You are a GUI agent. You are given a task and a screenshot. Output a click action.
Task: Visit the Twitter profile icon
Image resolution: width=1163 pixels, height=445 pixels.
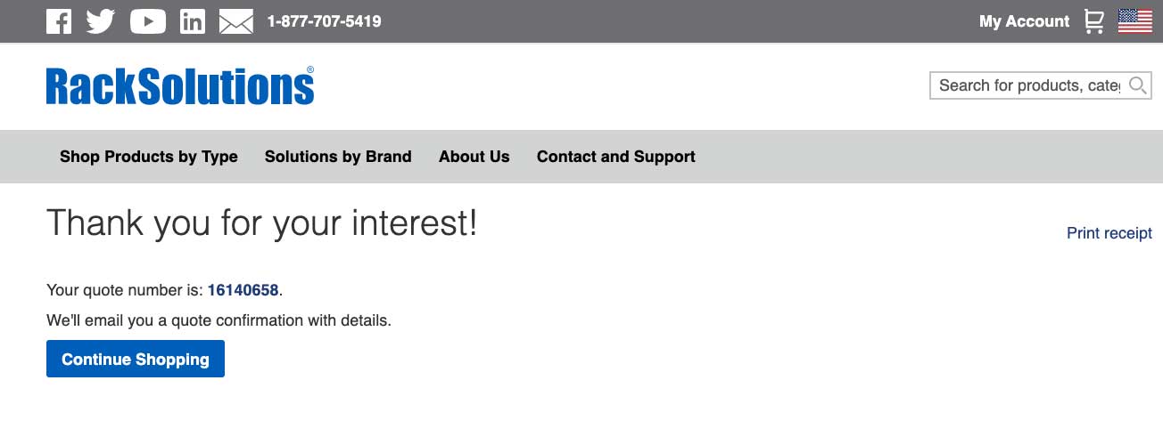click(x=101, y=21)
